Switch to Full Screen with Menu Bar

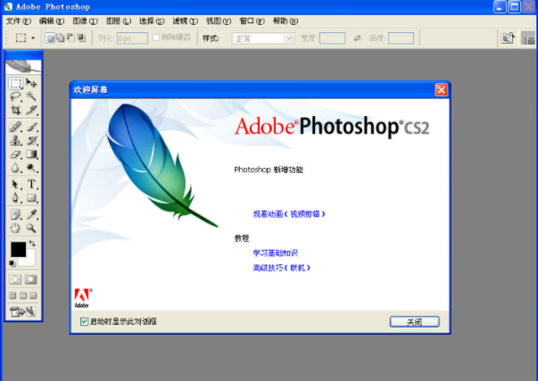click(23, 295)
